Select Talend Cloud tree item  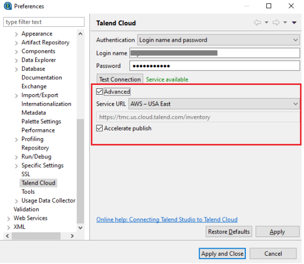point(38,183)
